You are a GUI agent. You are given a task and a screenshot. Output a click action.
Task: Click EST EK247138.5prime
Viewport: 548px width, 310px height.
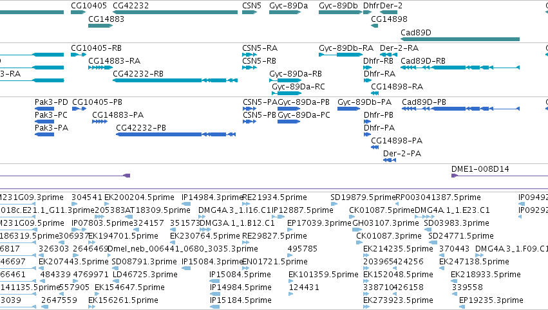pyautogui.click(x=474, y=262)
